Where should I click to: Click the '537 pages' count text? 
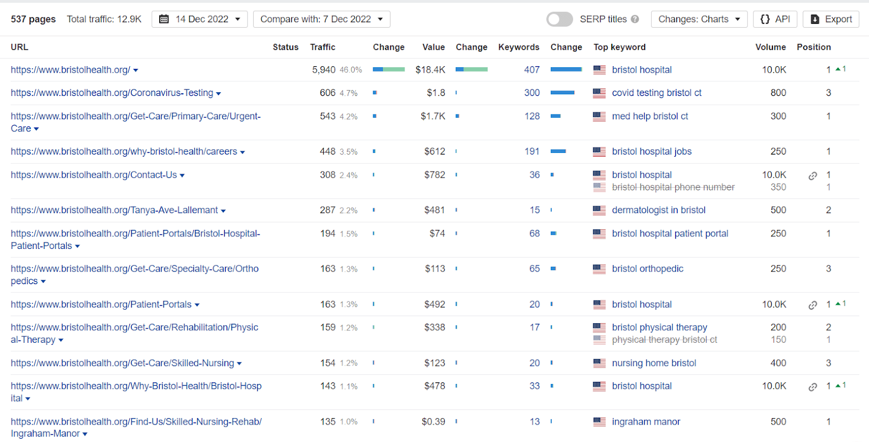(33, 20)
